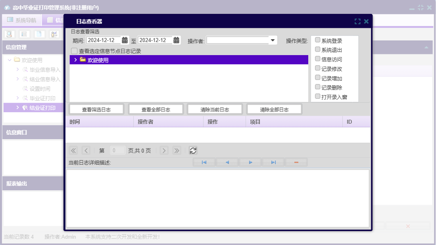Click the red delete record button
The height and width of the screenshot is (245, 436).
(296, 163)
